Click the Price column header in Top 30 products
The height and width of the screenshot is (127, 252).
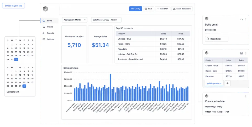181,34
